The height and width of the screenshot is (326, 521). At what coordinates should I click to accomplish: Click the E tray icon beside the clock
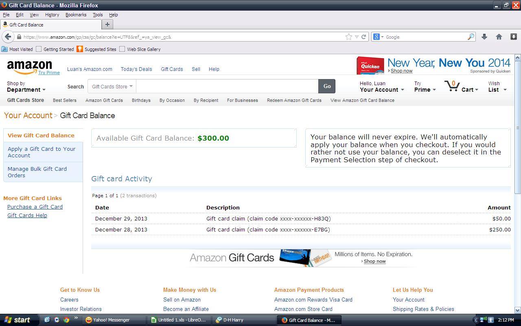(491, 320)
